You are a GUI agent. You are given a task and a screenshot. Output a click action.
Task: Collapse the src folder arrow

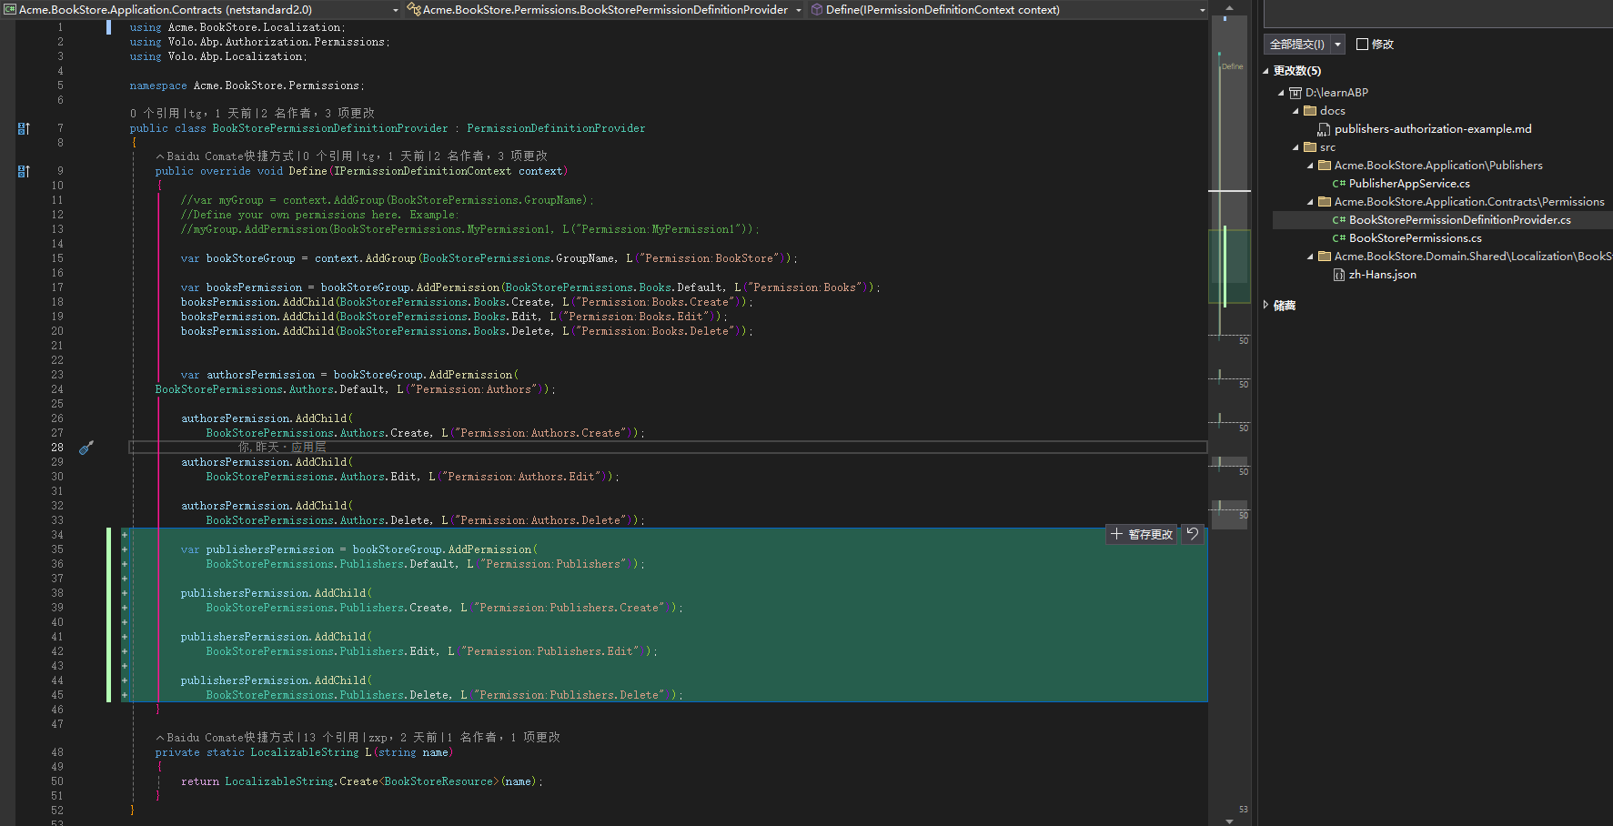pyautogui.click(x=1295, y=147)
